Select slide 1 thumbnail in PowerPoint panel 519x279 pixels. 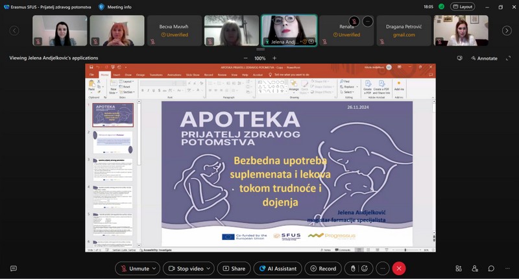point(113,115)
